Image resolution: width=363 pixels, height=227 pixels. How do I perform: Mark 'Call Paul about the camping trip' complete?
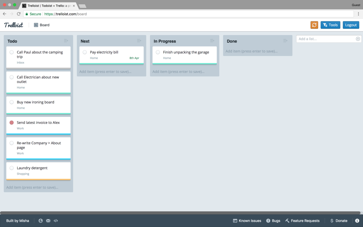pyautogui.click(x=11, y=52)
